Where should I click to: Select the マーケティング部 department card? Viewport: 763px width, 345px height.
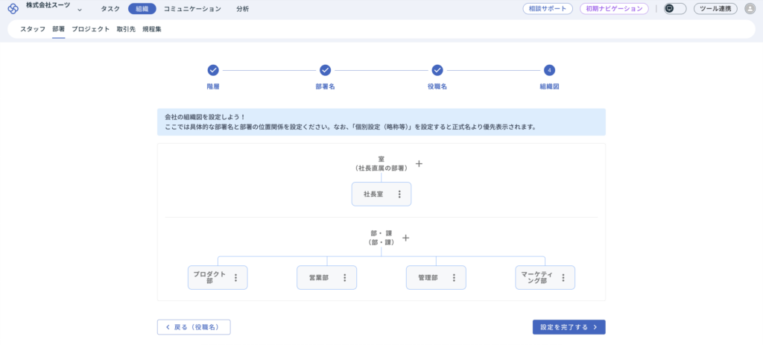click(x=545, y=278)
